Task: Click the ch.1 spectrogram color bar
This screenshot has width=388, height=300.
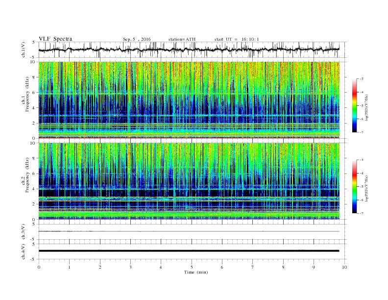Action: pos(354,106)
